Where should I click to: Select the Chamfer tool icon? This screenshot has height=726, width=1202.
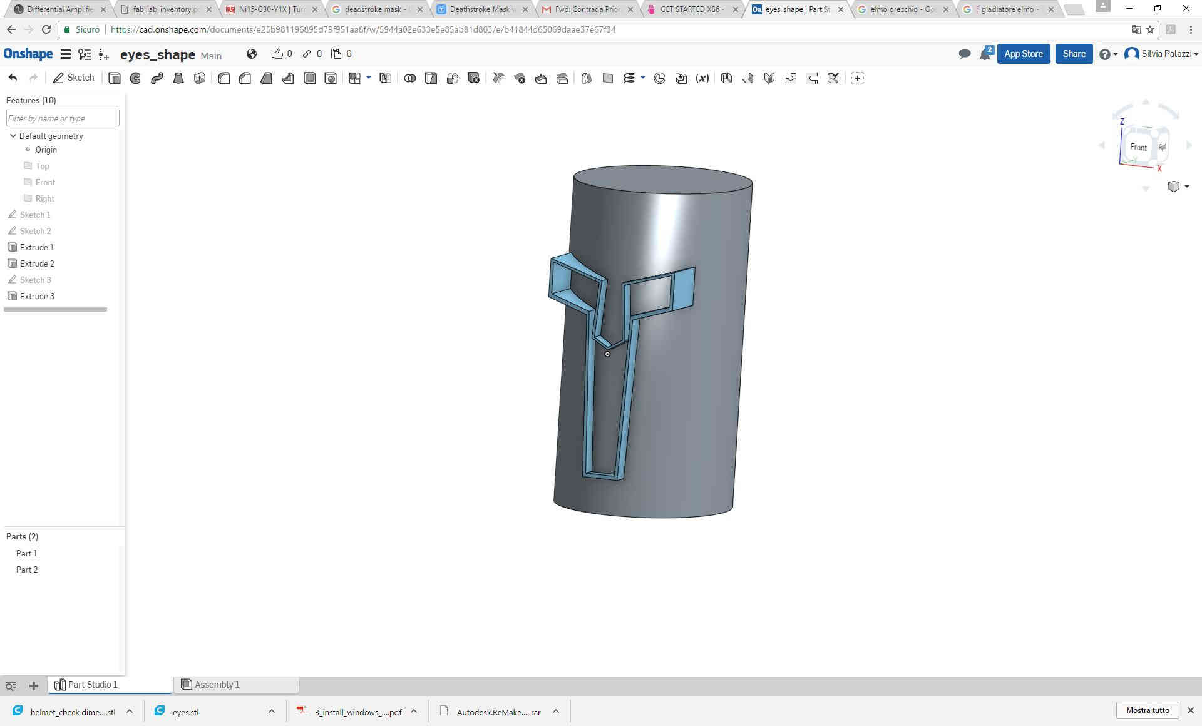[x=245, y=78]
